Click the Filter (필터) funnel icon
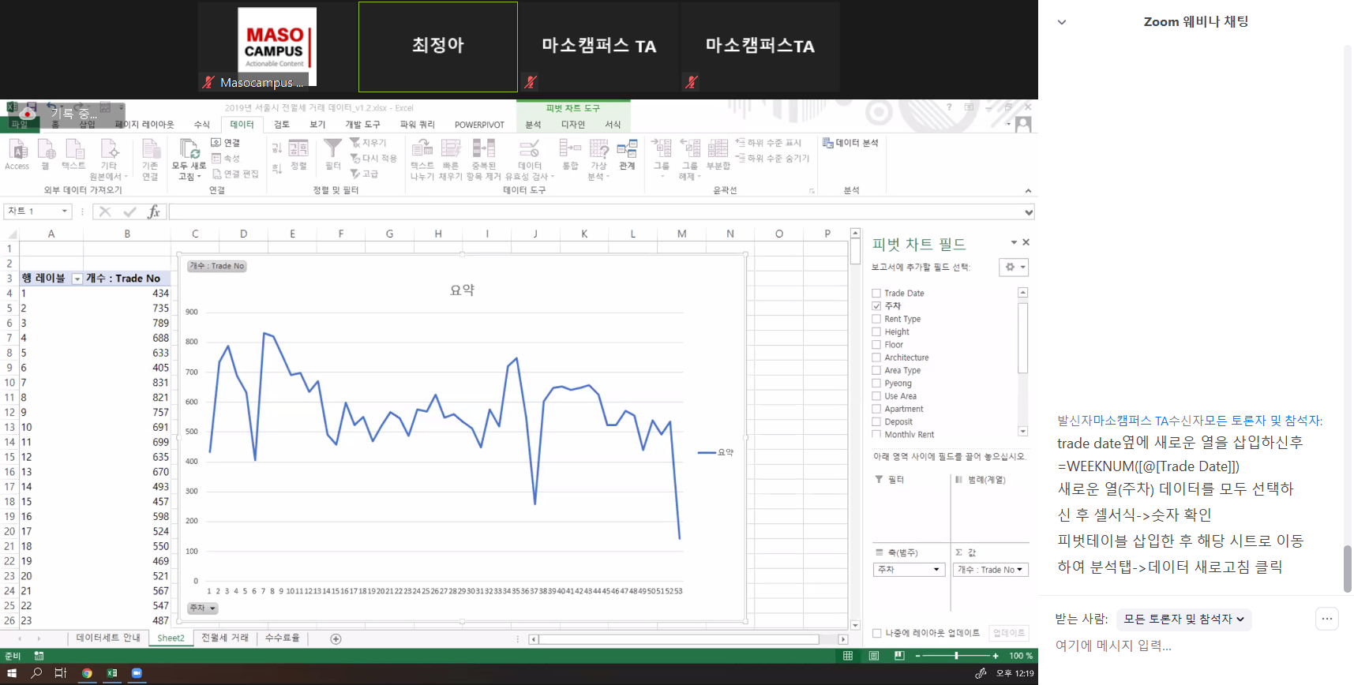 click(x=333, y=148)
